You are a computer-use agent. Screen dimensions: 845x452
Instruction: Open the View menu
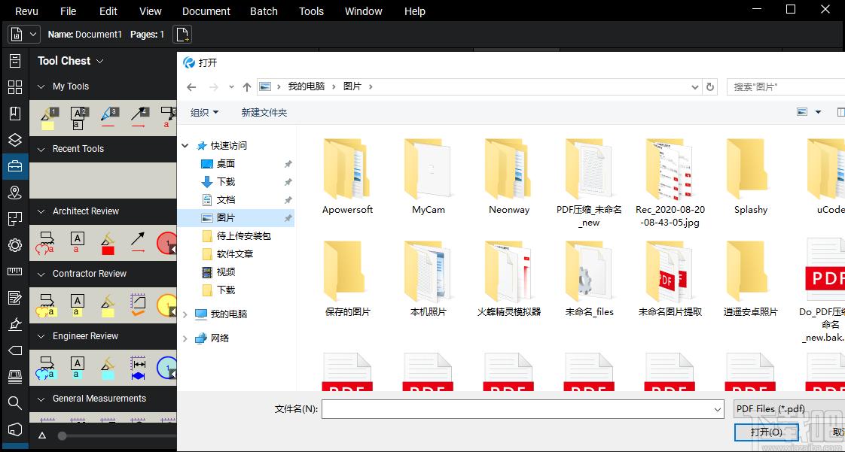coord(151,11)
